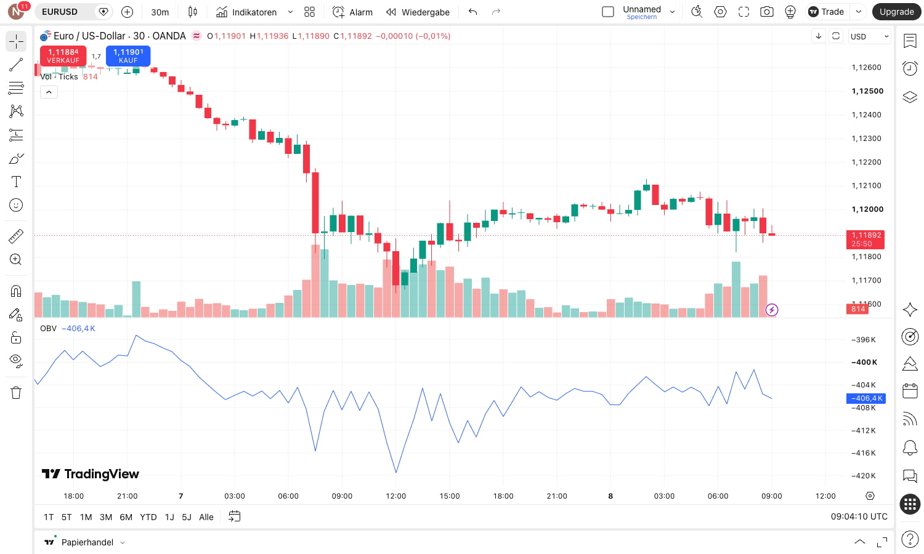This screenshot has width=924, height=554.
Task: Open the emoji and icons tool
Action: (16, 205)
